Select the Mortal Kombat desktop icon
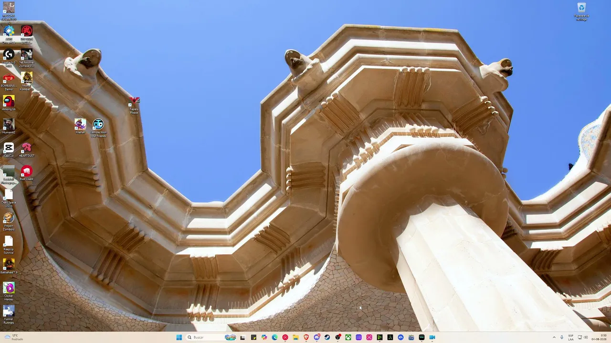This screenshot has height=343, width=611. [27, 81]
